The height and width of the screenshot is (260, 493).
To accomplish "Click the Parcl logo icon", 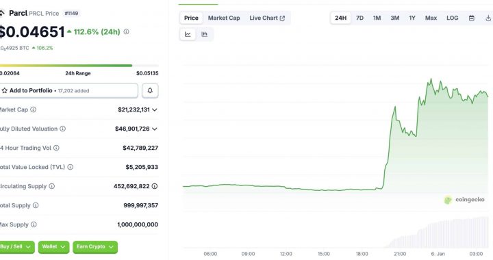I will (2, 13).
